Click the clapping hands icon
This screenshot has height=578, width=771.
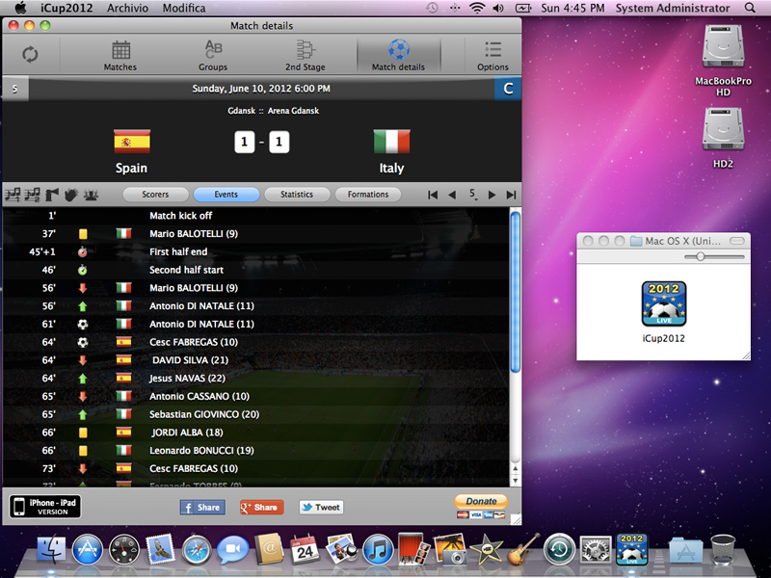(x=70, y=195)
